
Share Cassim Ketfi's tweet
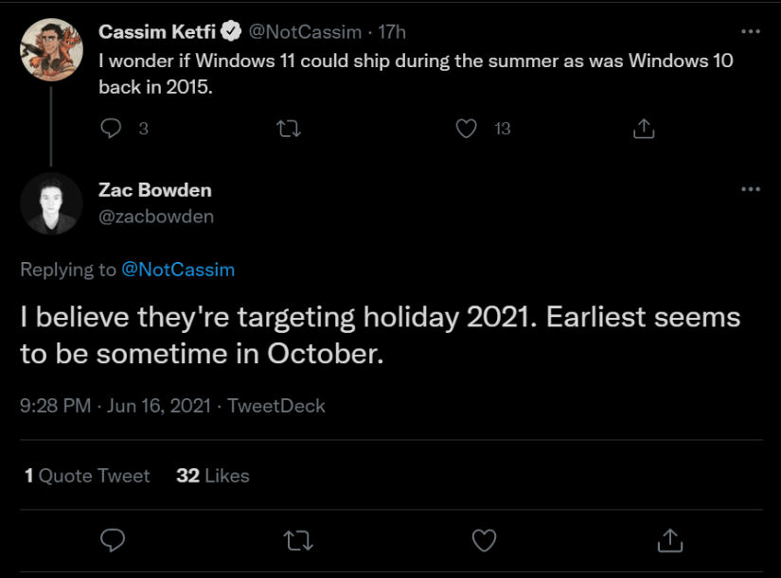point(644,128)
